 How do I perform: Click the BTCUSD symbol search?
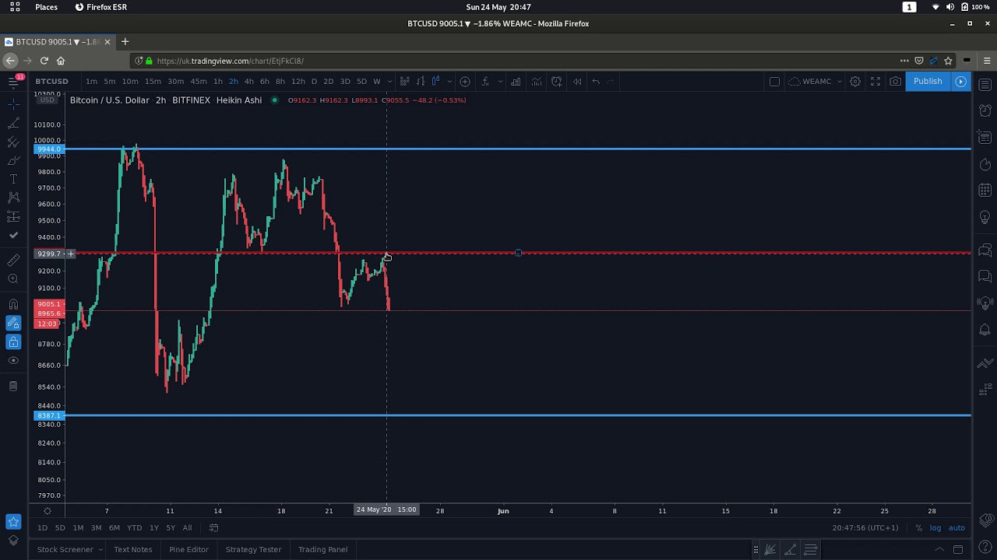(51, 81)
